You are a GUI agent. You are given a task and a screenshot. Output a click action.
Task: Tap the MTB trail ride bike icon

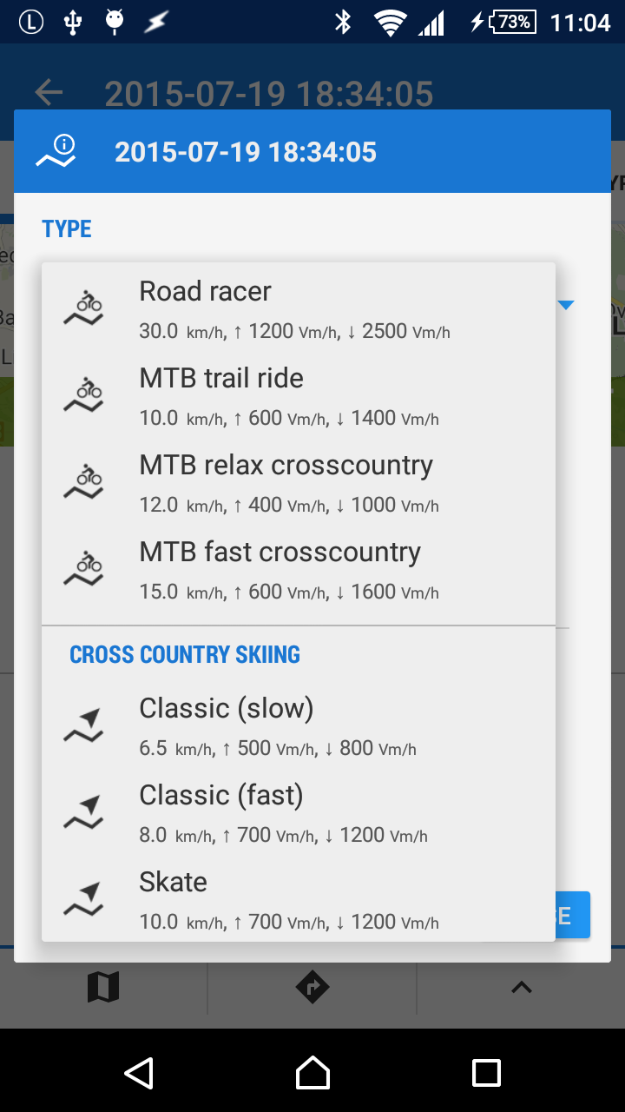pos(83,395)
